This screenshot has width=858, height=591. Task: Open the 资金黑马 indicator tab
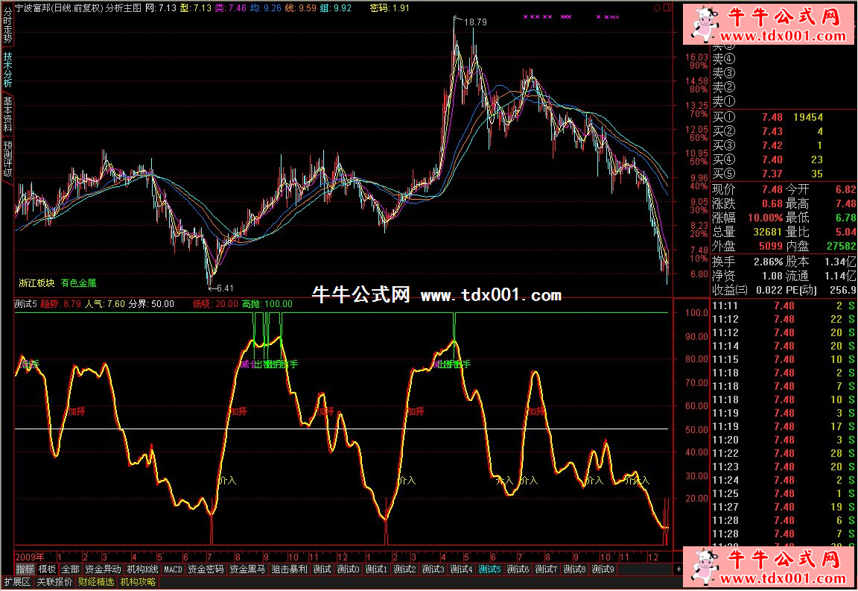pos(247,569)
